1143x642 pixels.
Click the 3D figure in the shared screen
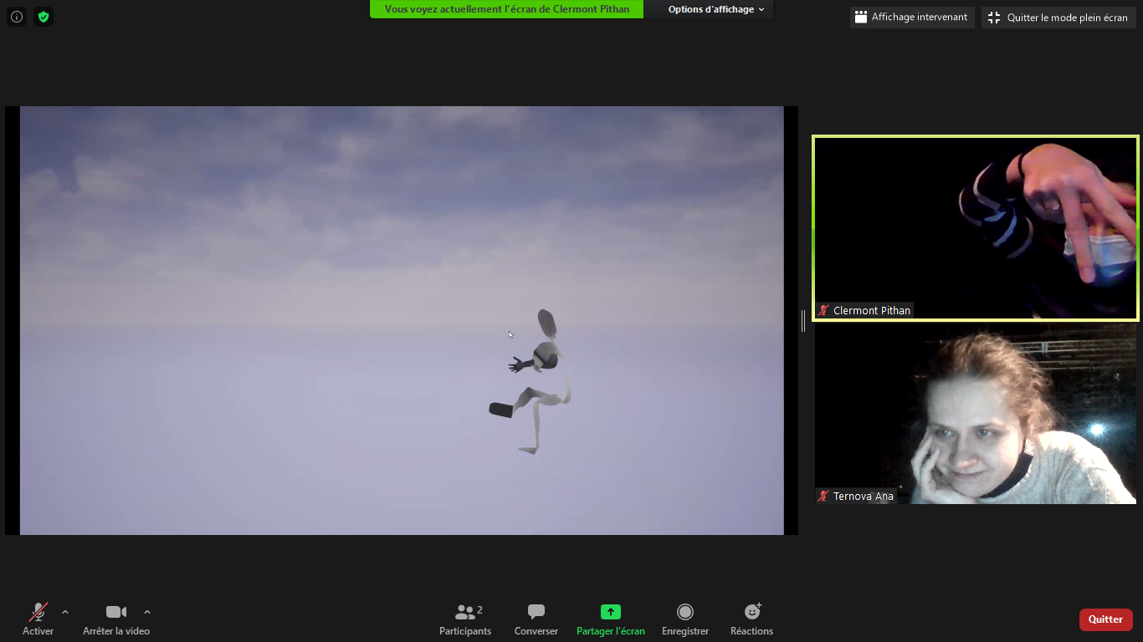click(x=531, y=381)
